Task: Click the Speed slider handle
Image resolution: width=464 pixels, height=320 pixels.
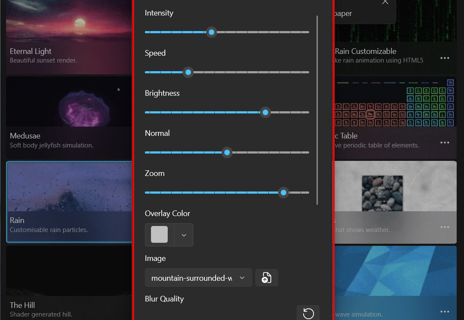Action: 188,72
